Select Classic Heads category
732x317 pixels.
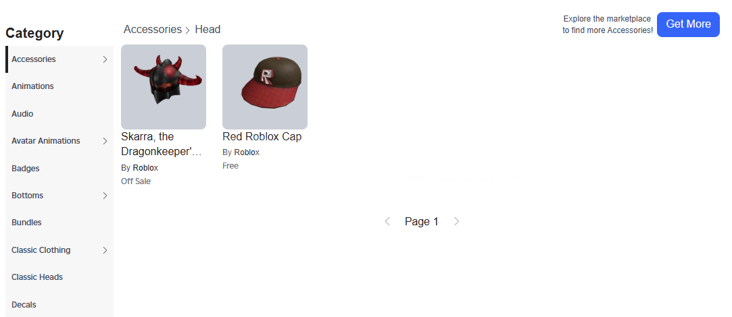[x=37, y=277]
